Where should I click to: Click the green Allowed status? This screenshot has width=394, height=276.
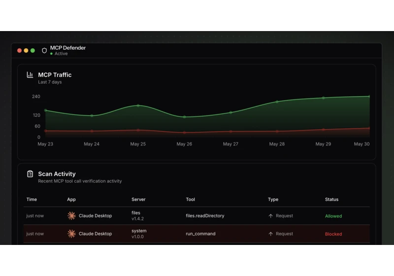tap(333, 216)
